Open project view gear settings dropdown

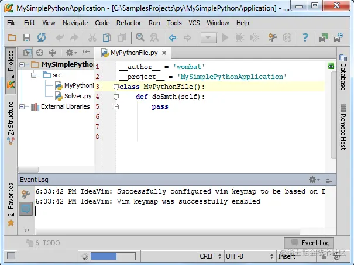coord(71,53)
